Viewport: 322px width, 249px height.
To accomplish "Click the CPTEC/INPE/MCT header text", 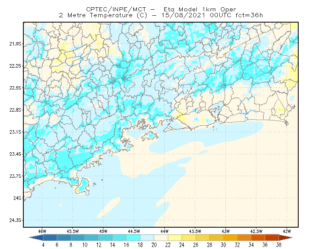I will pyautogui.click(x=116, y=9).
